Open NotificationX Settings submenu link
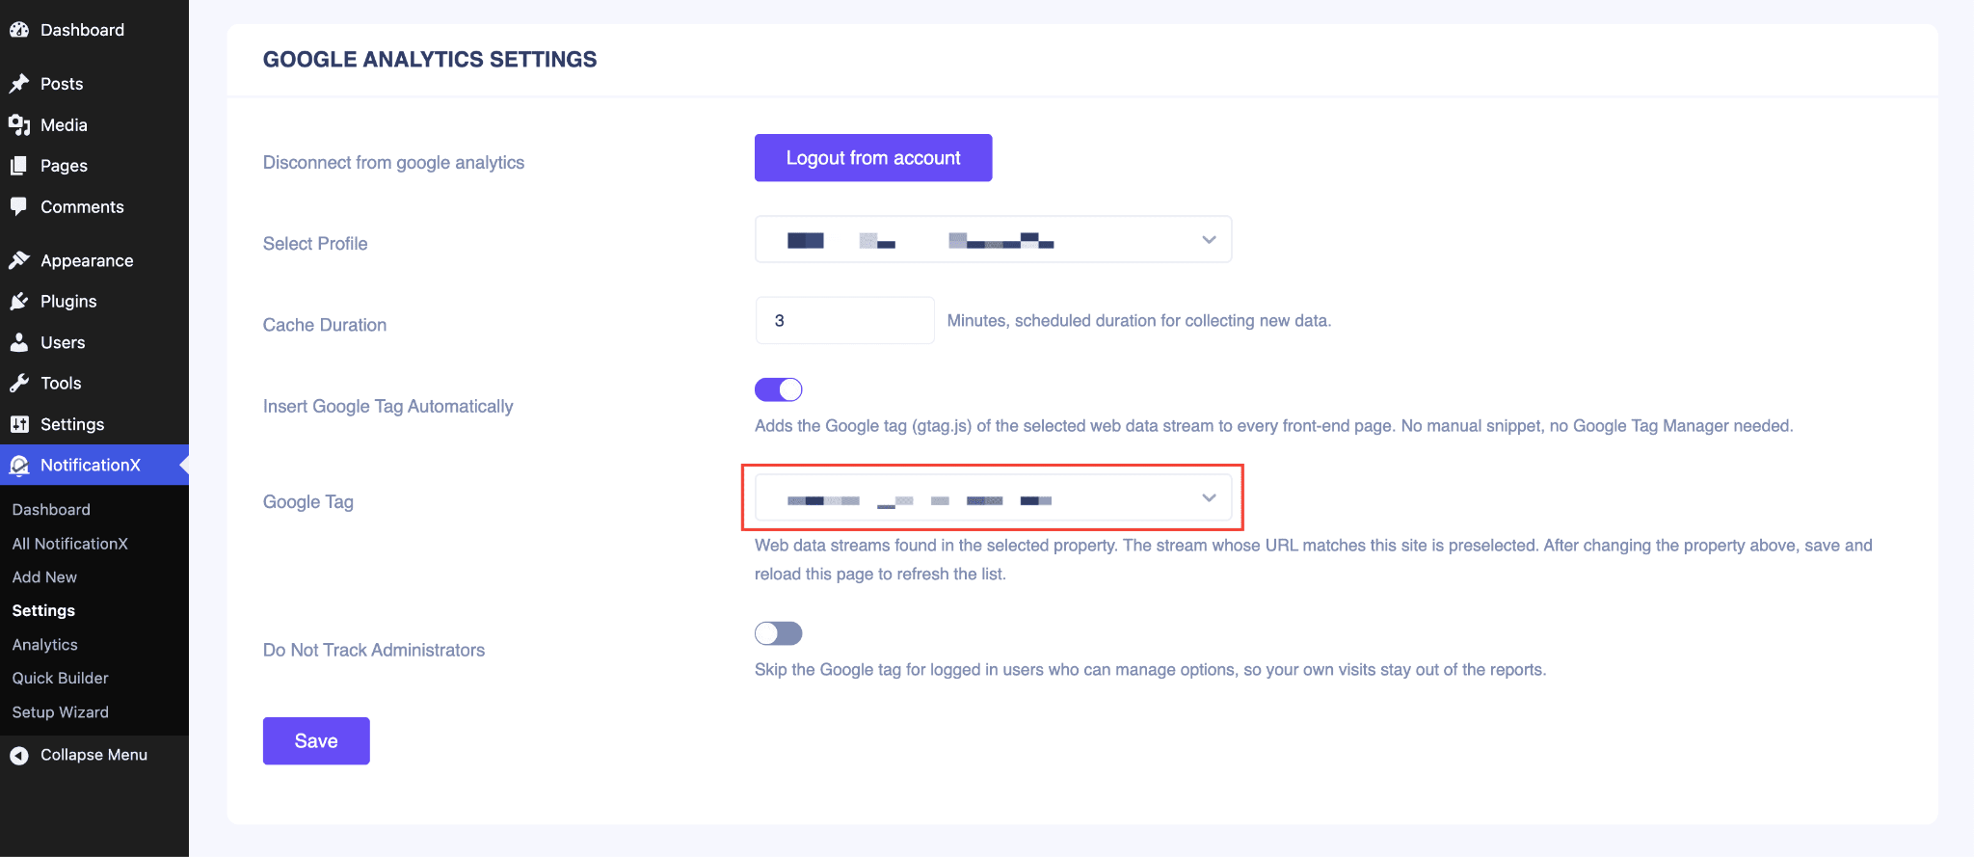1974x857 pixels. (x=43, y=611)
